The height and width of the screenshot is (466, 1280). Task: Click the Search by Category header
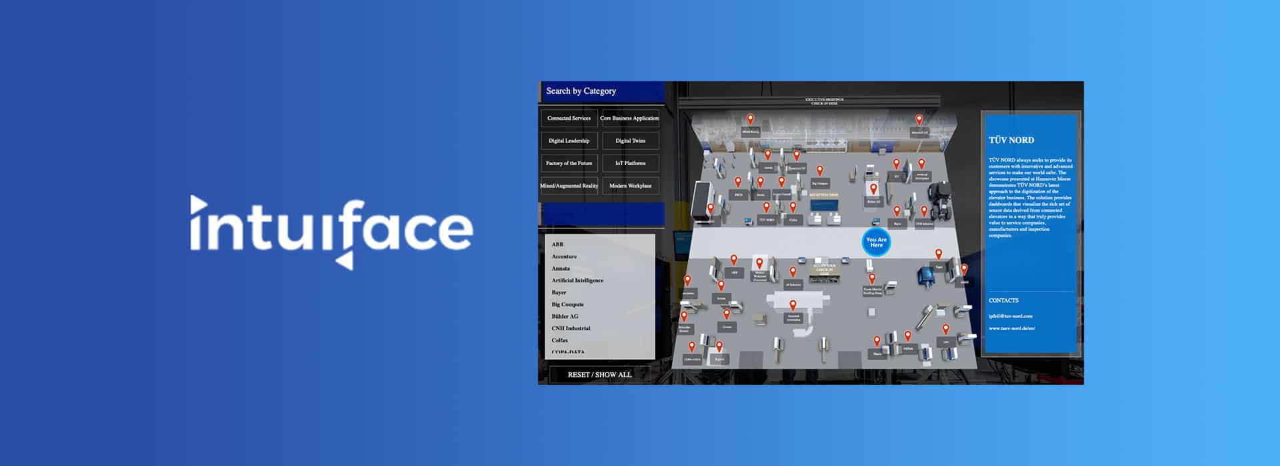pyautogui.click(x=581, y=91)
